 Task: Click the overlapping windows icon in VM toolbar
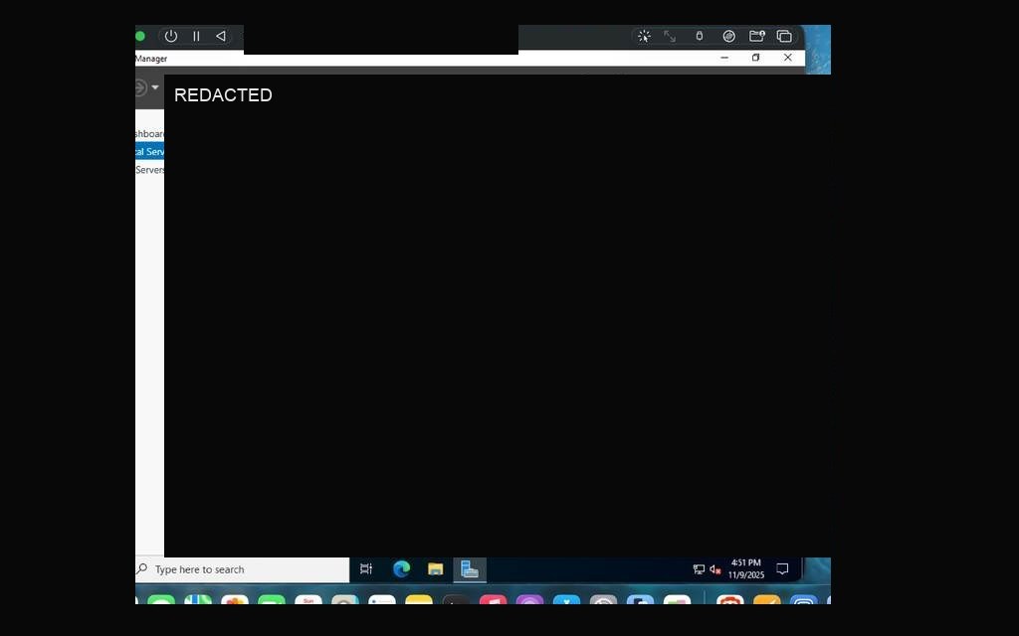click(x=784, y=37)
